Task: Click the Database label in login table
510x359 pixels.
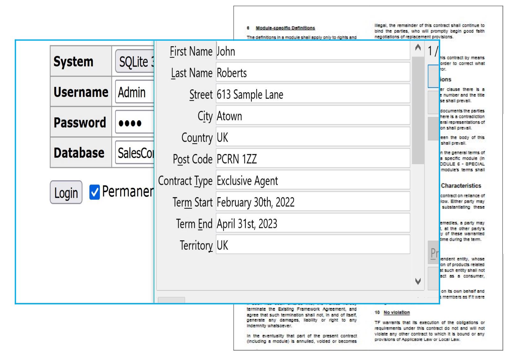Action: point(79,153)
